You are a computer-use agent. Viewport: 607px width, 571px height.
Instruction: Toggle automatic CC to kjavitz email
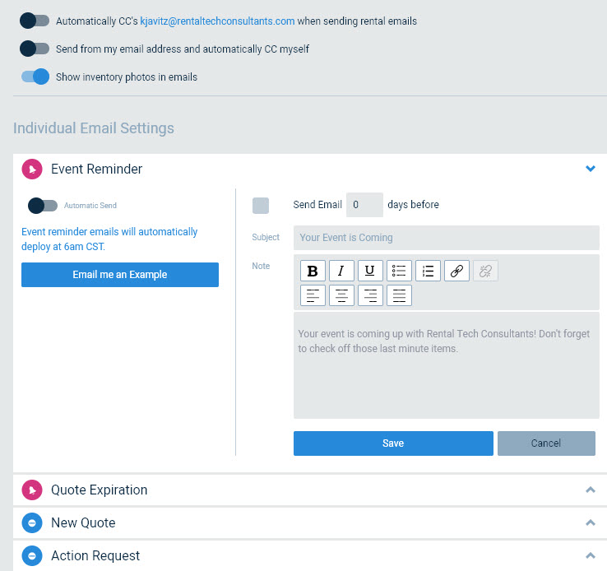pyautogui.click(x=35, y=21)
